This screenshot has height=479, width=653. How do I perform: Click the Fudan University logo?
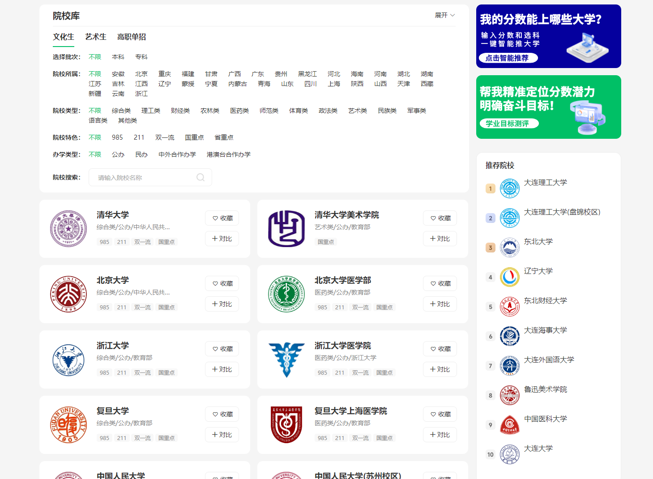[68, 425]
